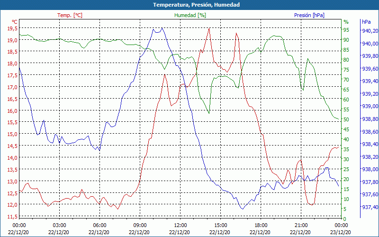
Task: Select the 940,20 pressure axis value
Action: click(x=370, y=31)
